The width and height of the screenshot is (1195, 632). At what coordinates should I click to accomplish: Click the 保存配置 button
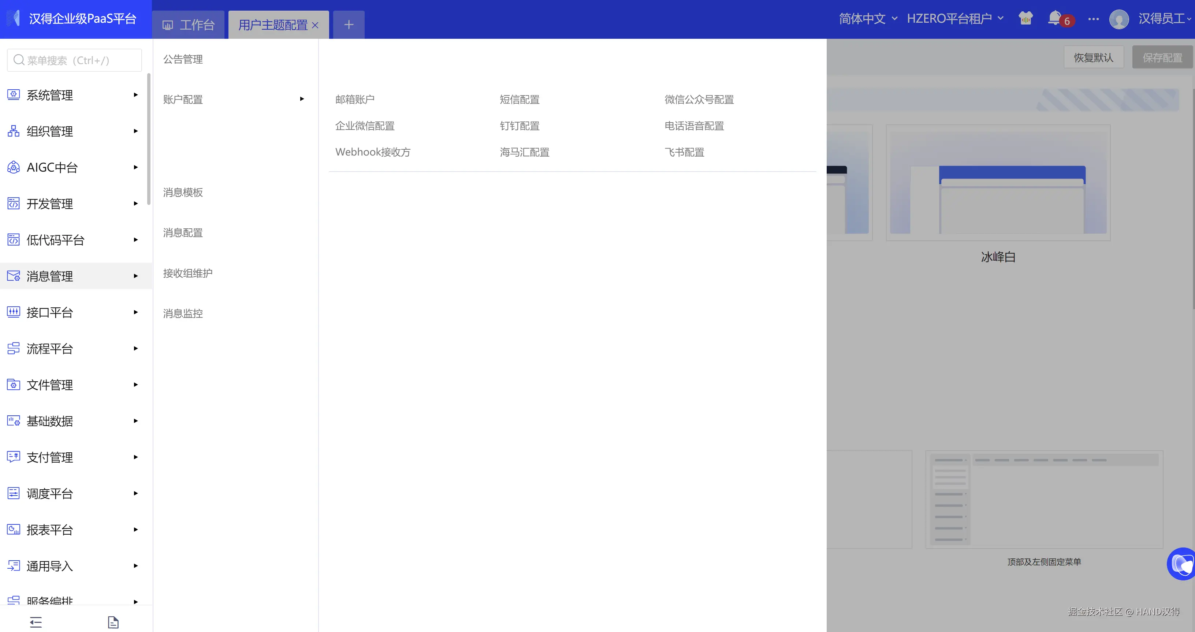1162,57
